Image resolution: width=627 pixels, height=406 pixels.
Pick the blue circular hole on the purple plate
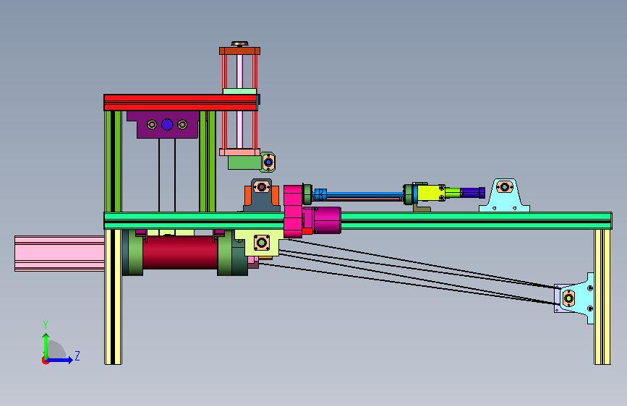(x=167, y=125)
